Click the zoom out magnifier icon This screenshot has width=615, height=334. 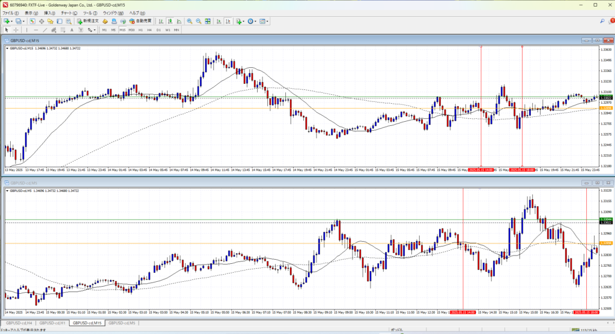pos(198,21)
